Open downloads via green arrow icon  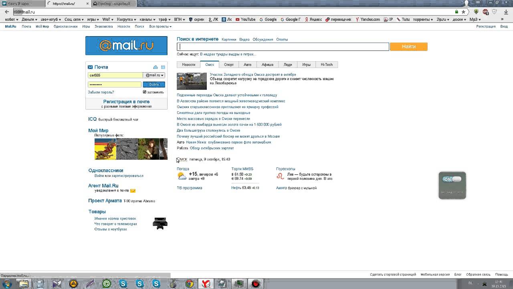click(x=477, y=12)
